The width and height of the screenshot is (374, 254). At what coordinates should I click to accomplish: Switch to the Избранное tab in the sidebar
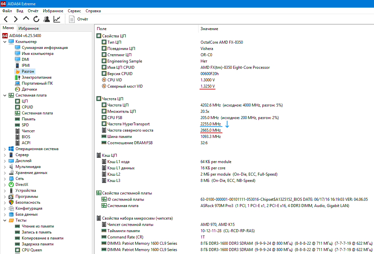coord(29,28)
